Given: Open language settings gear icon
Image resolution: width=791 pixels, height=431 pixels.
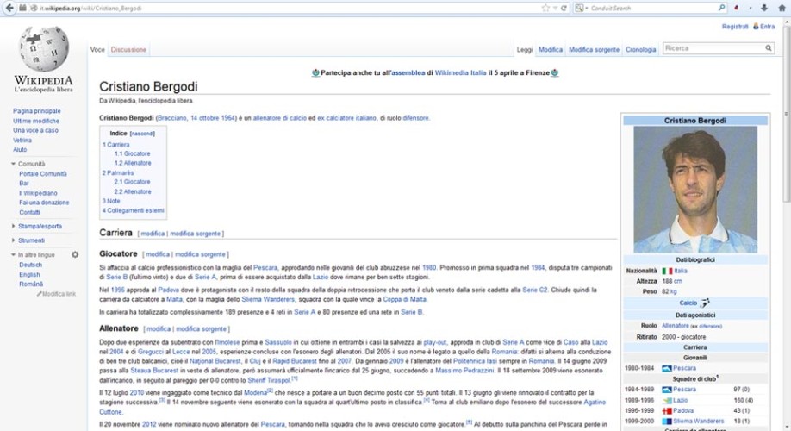Looking at the screenshot, I should (75, 255).
